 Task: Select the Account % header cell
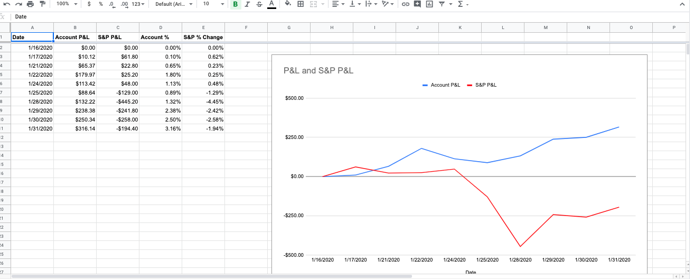(x=161, y=37)
